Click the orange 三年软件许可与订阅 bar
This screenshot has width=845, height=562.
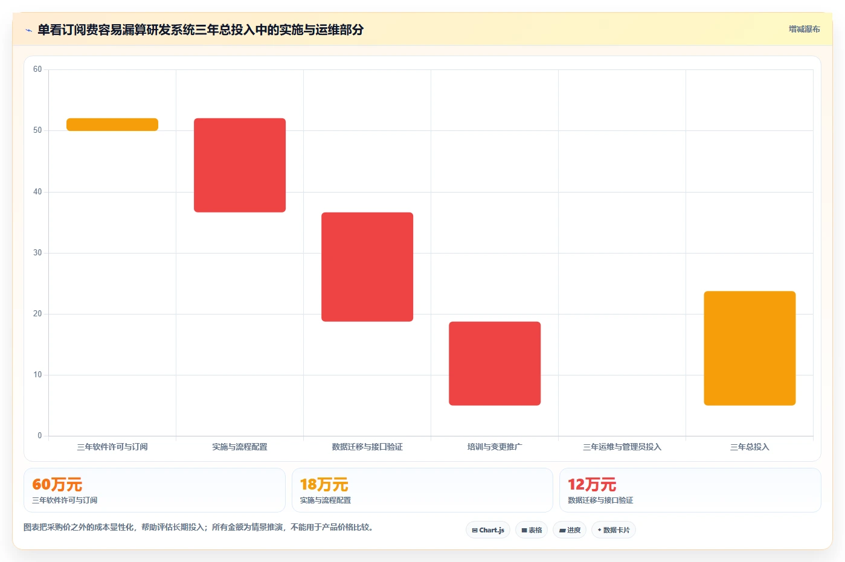112,124
